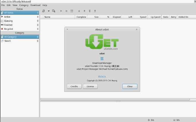
Task: Click the Start (play) toolbar icon
Action: point(61,11)
